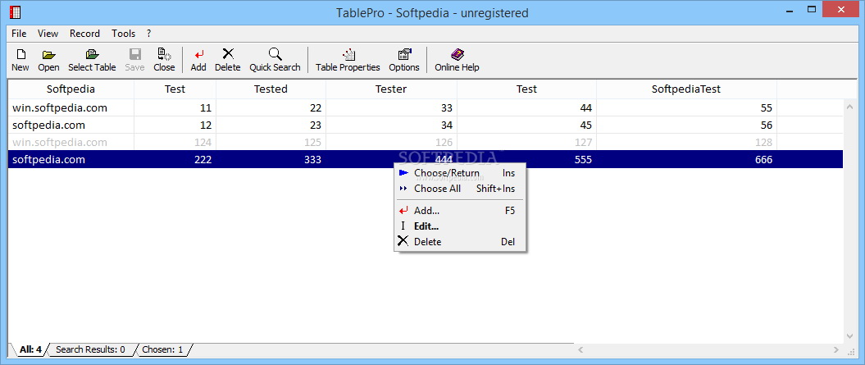Click value 333 in the highlighted row
Image resolution: width=865 pixels, height=365 pixels.
click(x=312, y=160)
